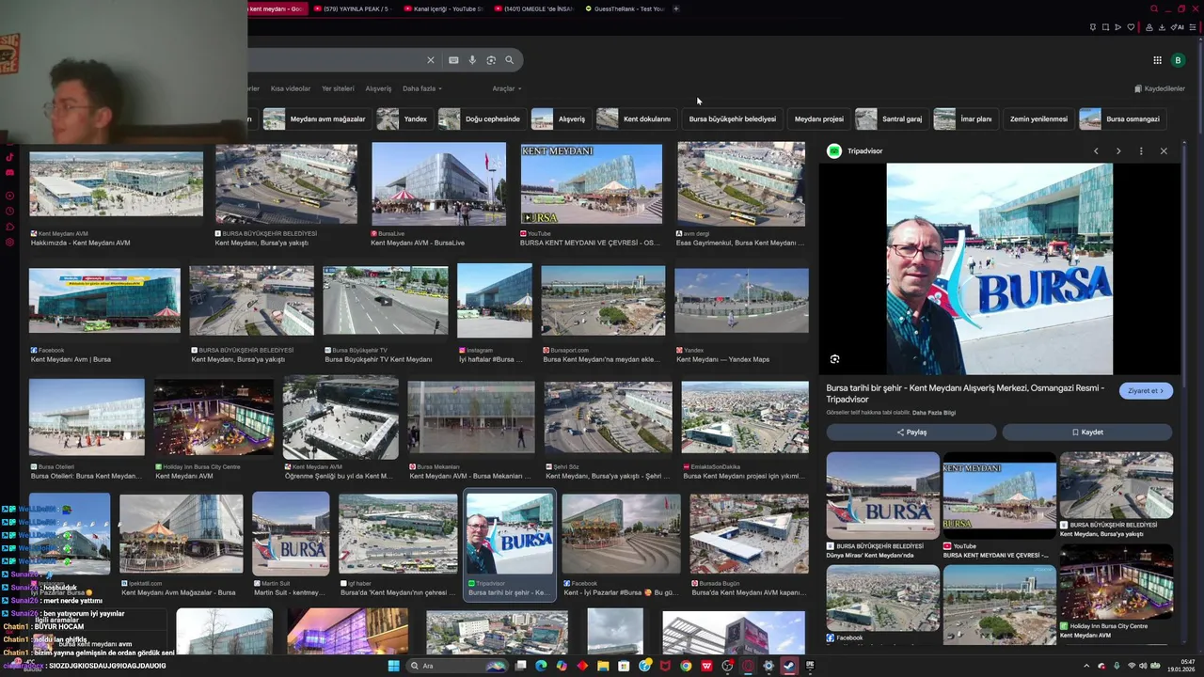This screenshot has width=1204, height=677.
Task: Select 'İmar planı' filter chip
Action: tap(964, 119)
